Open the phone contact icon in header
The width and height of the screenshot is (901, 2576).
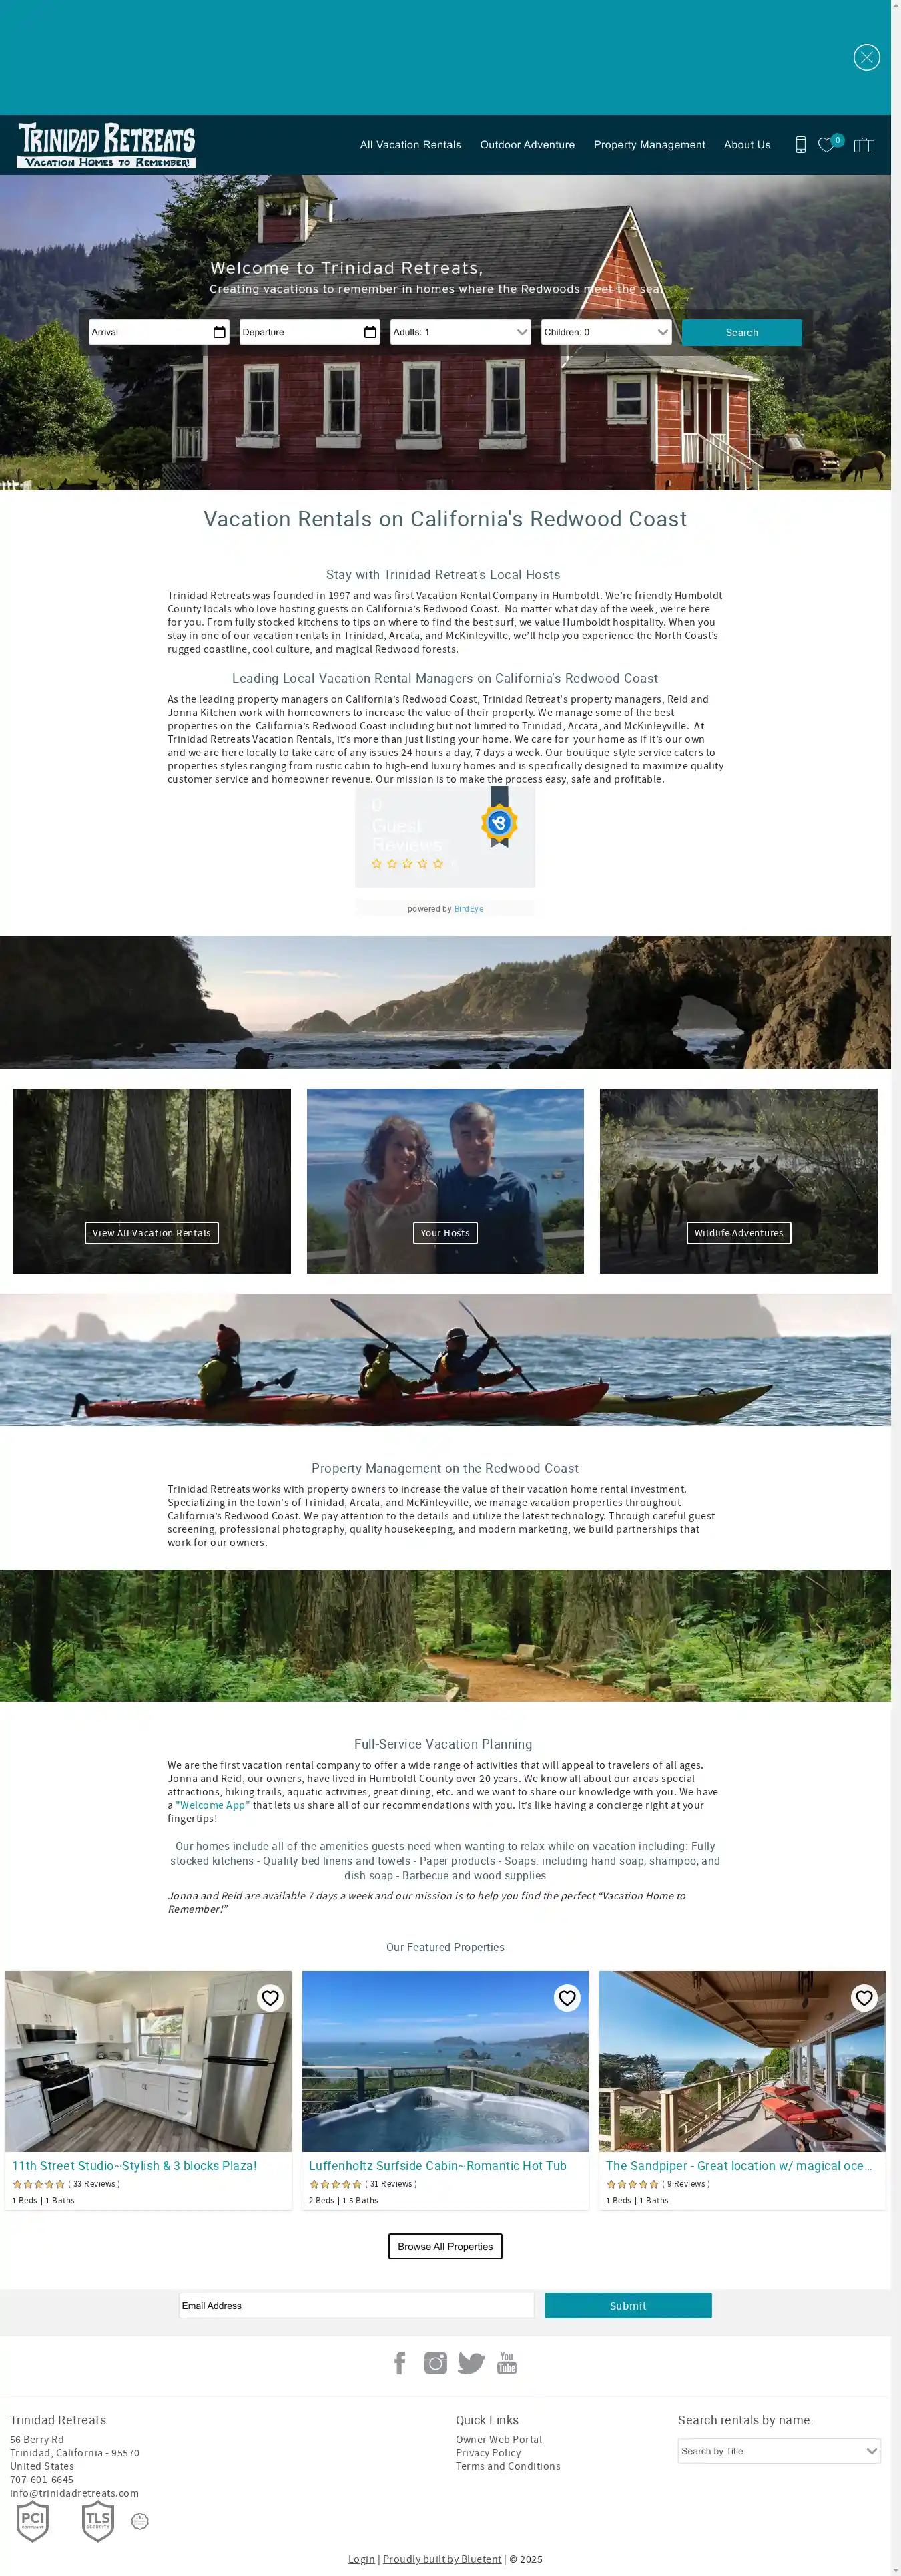(800, 145)
